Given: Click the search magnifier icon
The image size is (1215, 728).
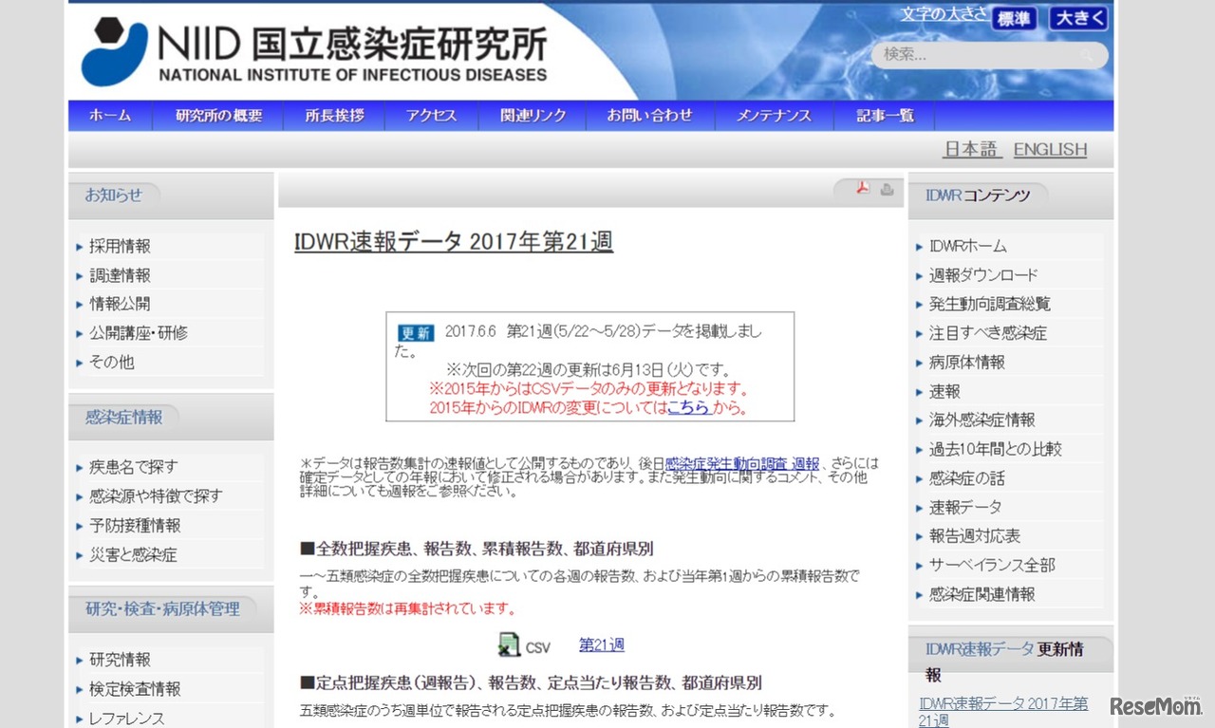Looking at the screenshot, I should pos(1086,55).
